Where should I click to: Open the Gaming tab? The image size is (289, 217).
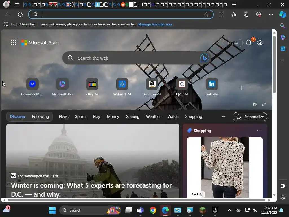pyautogui.click(x=133, y=117)
